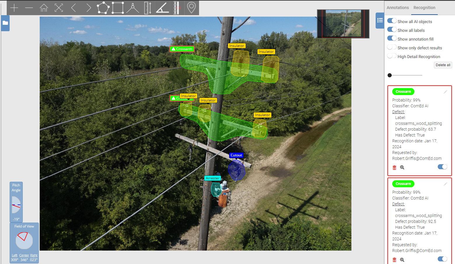This screenshot has height=264, width=455.
Task: Click the home view icon in toolbar
Action: pyautogui.click(x=44, y=8)
